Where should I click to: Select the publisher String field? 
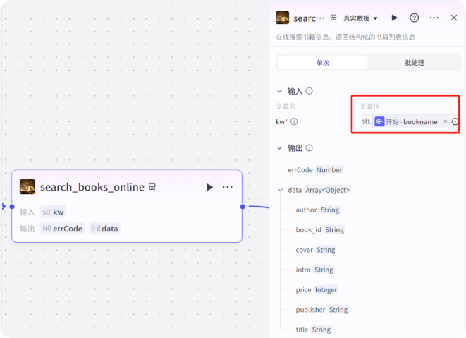click(x=322, y=310)
